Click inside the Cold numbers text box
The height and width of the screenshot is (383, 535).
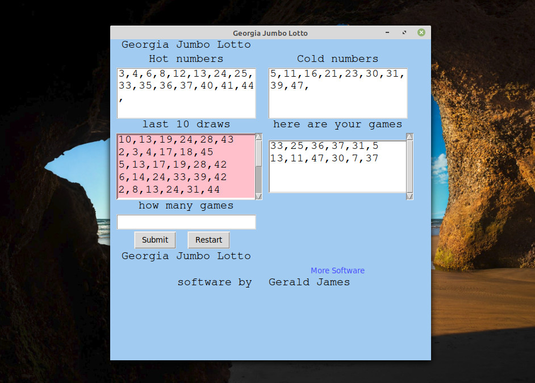tap(338, 93)
